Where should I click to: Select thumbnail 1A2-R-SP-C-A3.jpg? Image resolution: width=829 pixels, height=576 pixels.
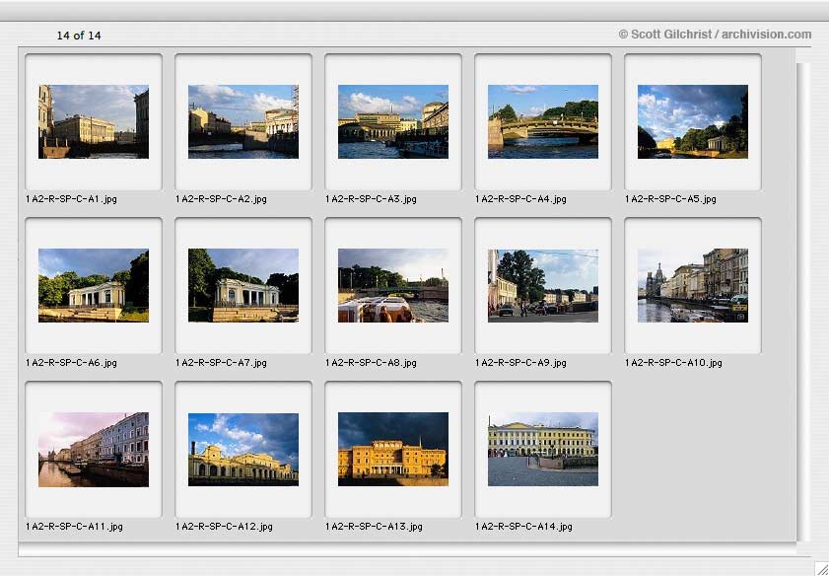point(393,121)
